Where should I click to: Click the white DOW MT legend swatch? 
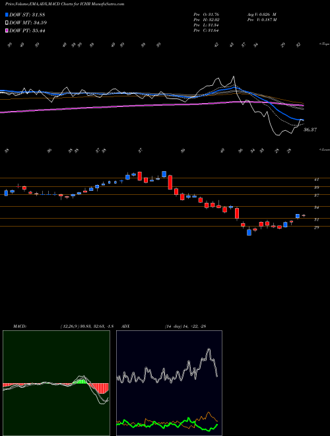[7, 23]
